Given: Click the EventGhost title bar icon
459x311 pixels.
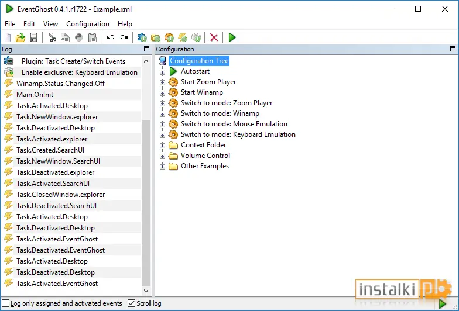Looking at the screenshot, I should pyautogui.click(x=9, y=9).
